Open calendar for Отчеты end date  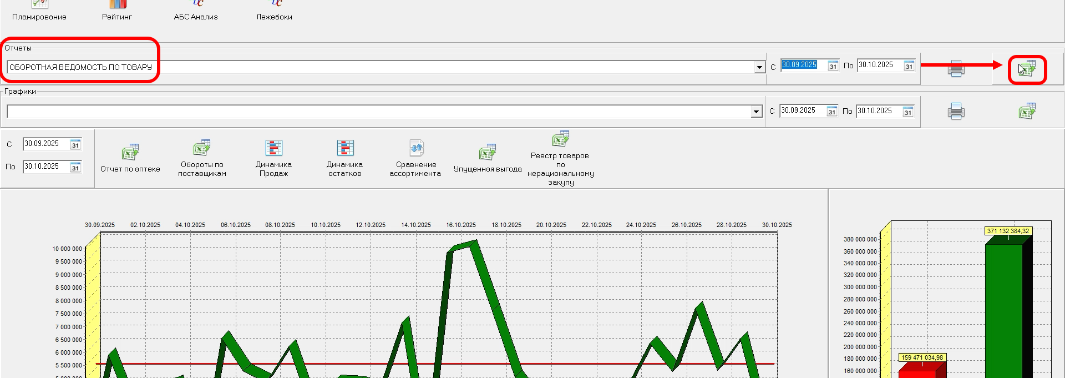909,66
